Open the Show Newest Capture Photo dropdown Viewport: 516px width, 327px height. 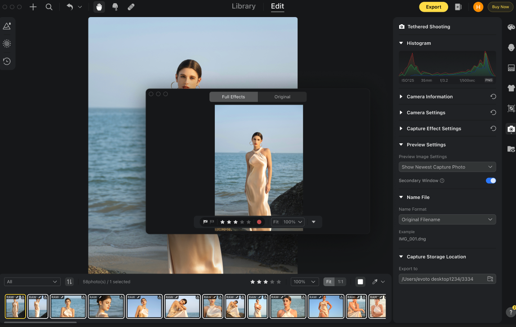click(x=447, y=167)
